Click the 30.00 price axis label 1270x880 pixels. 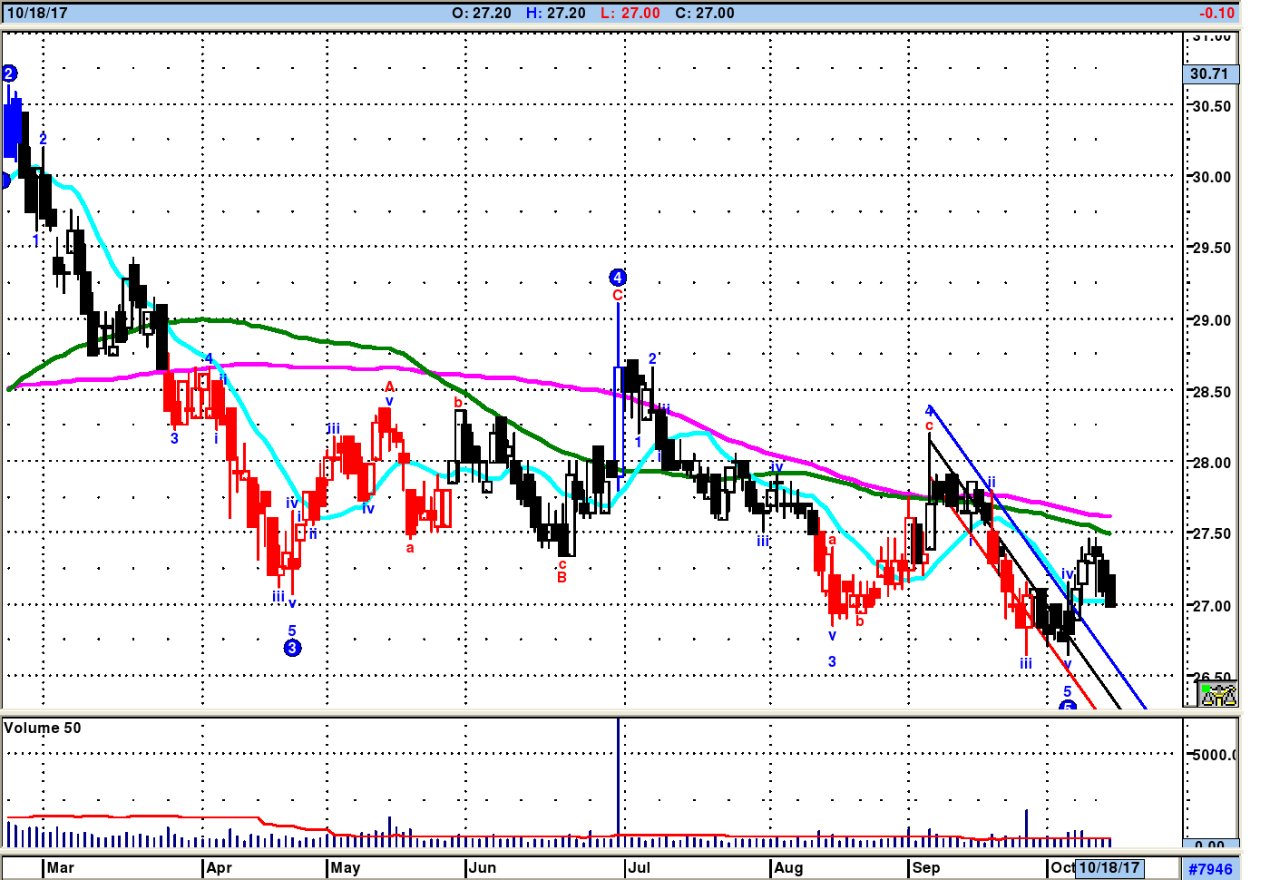(1212, 177)
